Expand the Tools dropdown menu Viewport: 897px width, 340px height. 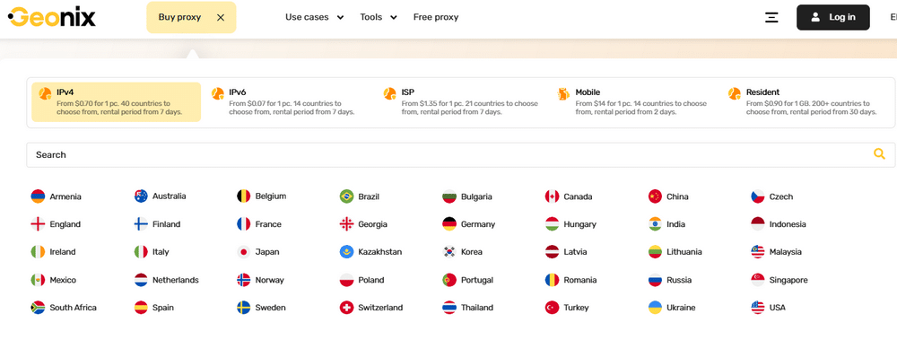coord(379,17)
